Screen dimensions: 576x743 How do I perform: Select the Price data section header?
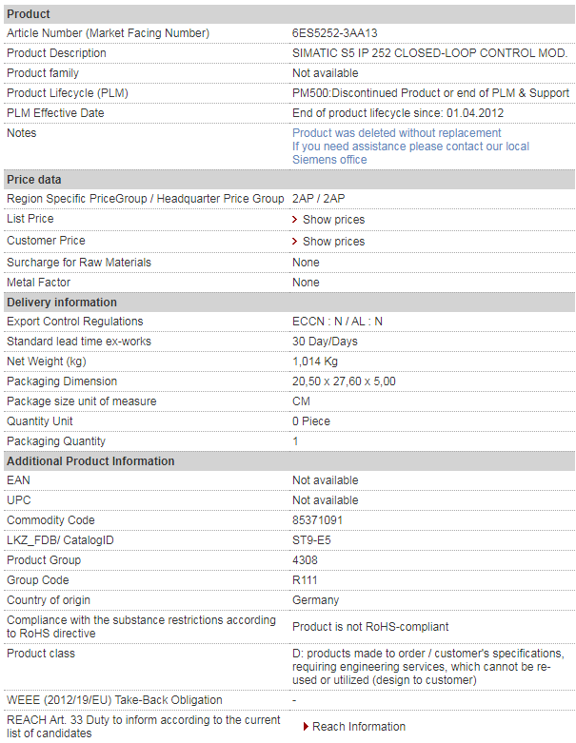click(x=289, y=180)
